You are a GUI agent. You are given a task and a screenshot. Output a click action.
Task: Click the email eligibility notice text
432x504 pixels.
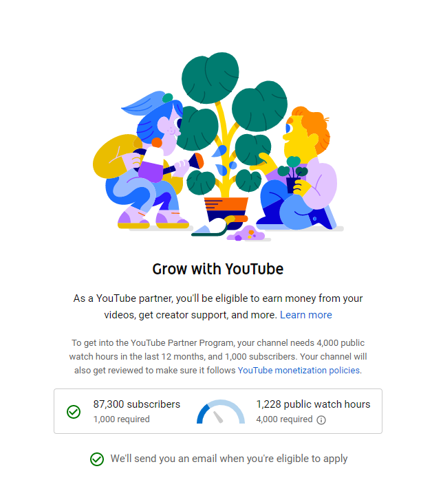click(228, 459)
